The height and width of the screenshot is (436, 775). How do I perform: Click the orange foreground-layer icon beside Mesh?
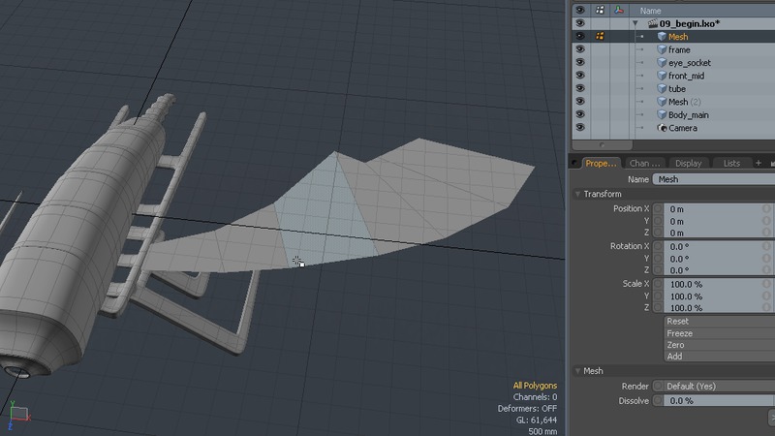point(600,37)
